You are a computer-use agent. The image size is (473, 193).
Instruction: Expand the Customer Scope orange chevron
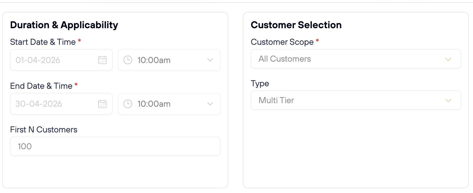click(x=448, y=59)
